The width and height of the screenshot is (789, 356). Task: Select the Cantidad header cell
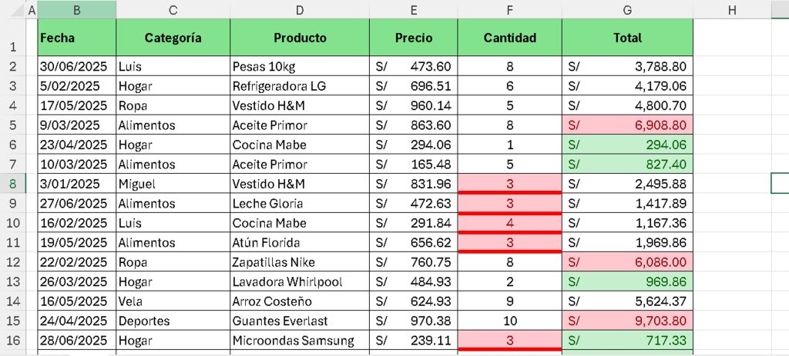[x=510, y=38]
